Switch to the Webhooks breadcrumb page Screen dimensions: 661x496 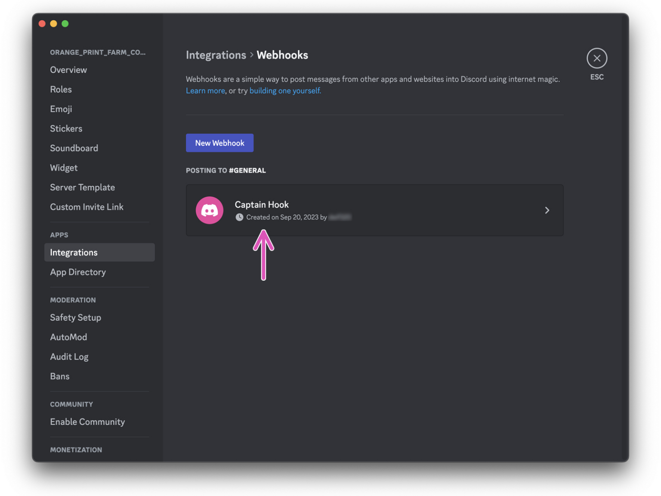coord(282,55)
